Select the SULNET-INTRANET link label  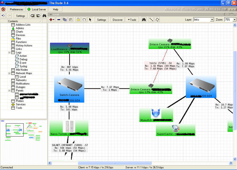click(x=70, y=148)
